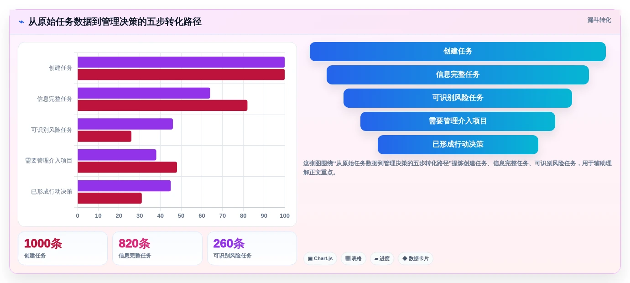The image size is (630, 283).
Task: Select the 创建任务 funnel stage bar
Action: click(x=458, y=52)
